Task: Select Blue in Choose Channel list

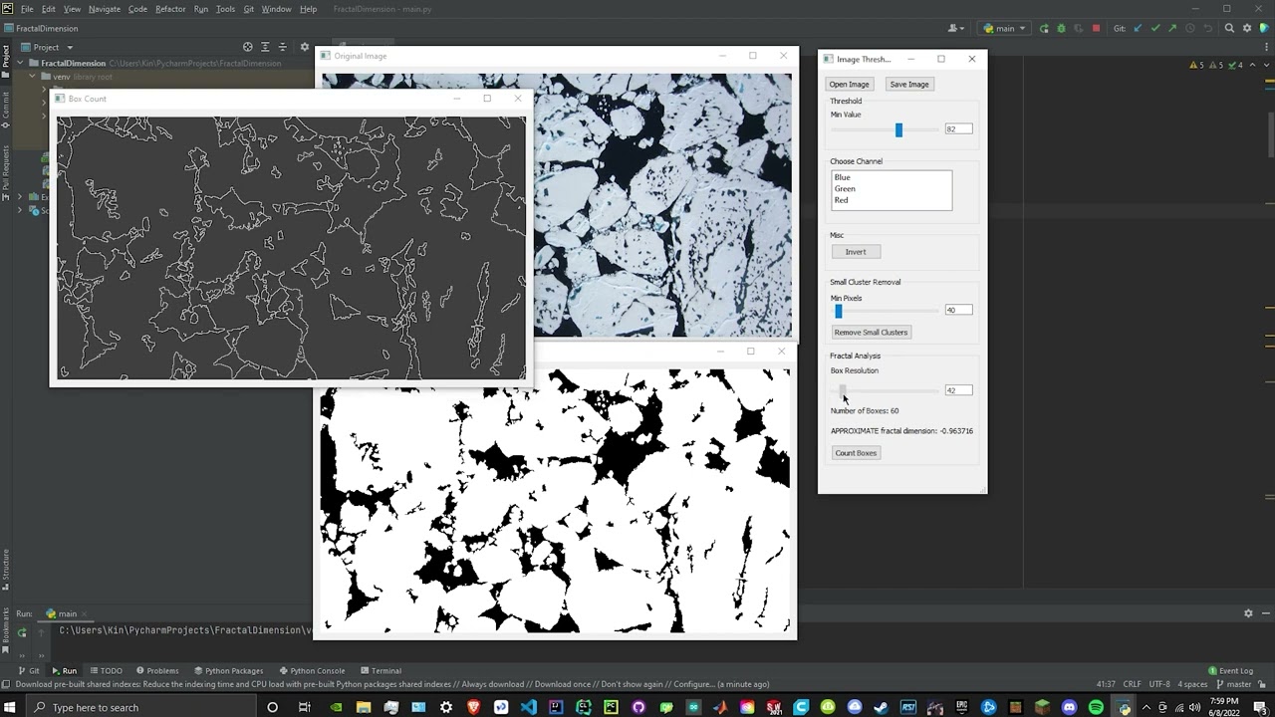Action: click(x=892, y=177)
